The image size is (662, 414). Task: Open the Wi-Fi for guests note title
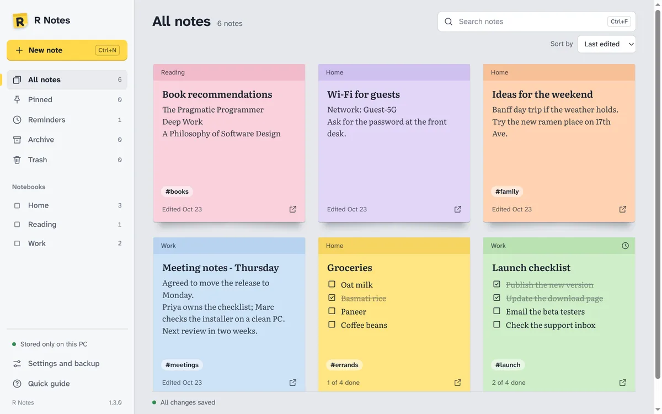click(364, 94)
